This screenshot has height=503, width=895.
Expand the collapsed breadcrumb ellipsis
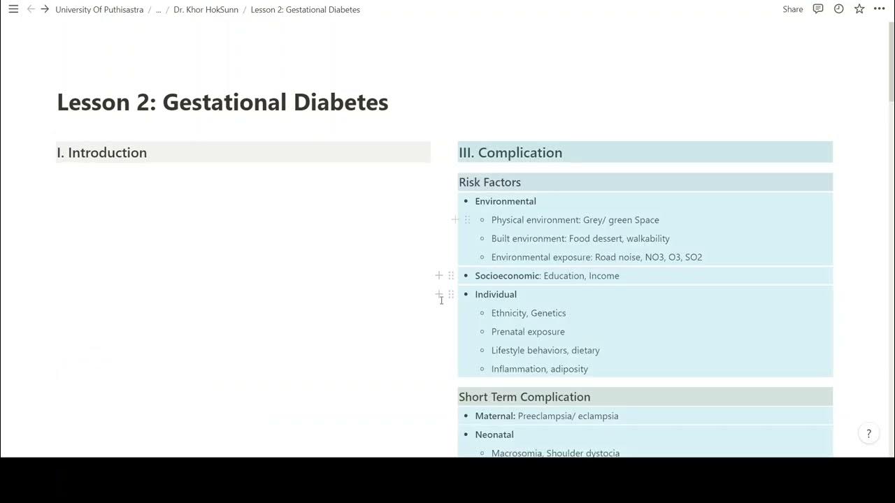(158, 10)
